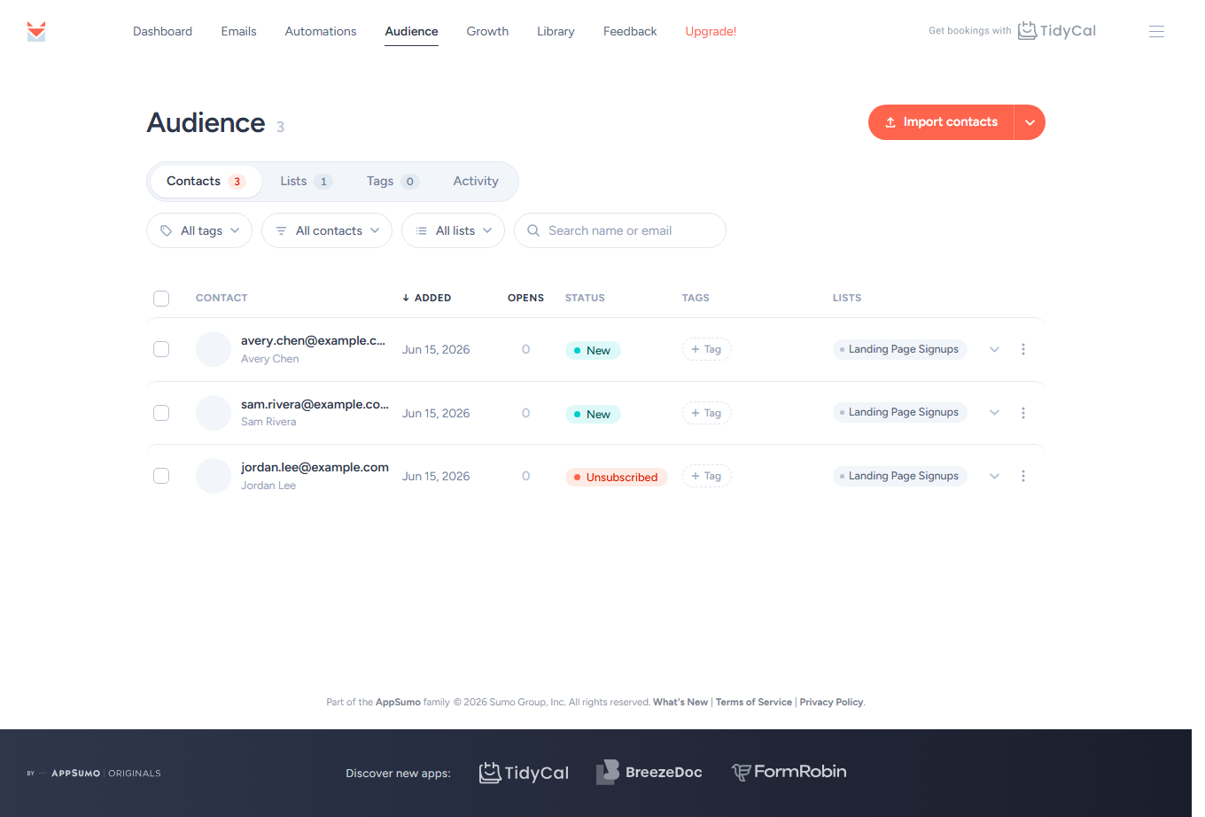The width and height of the screenshot is (1205, 817).
Task: Open the Terms of Service link
Action: click(754, 702)
